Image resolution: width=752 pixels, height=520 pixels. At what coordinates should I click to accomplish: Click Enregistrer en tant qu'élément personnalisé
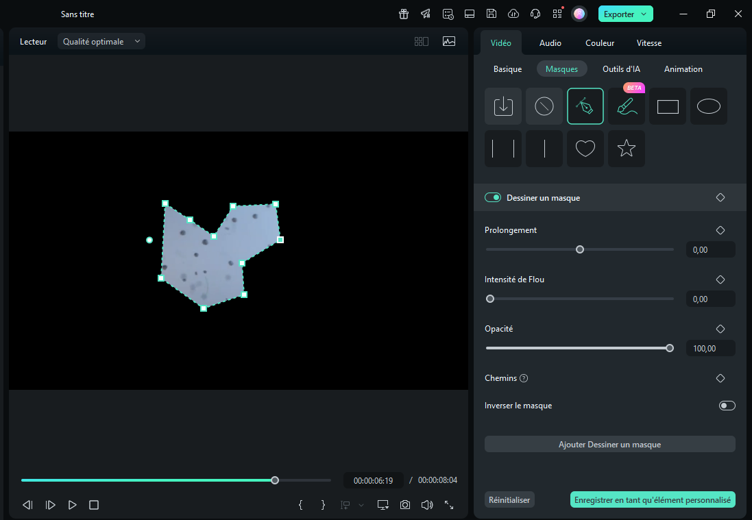pyautogui.click(x=652, y=500)
